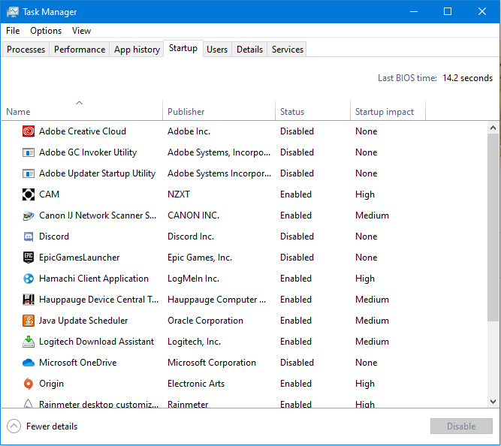Switch to the Performance tab

(80, 50)
